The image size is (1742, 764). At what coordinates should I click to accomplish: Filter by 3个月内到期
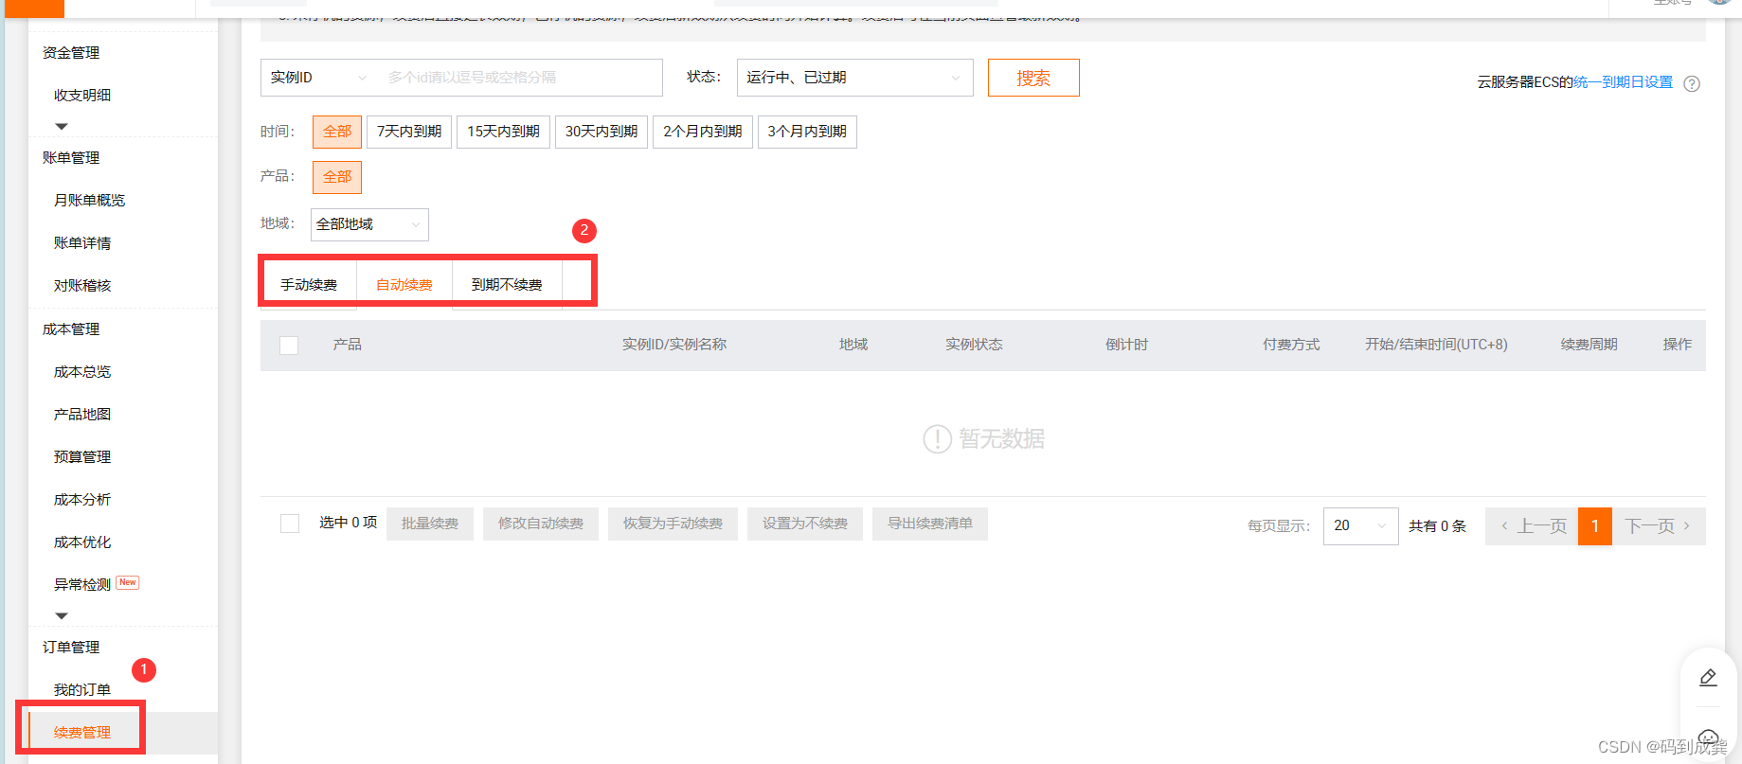(807, 132)
